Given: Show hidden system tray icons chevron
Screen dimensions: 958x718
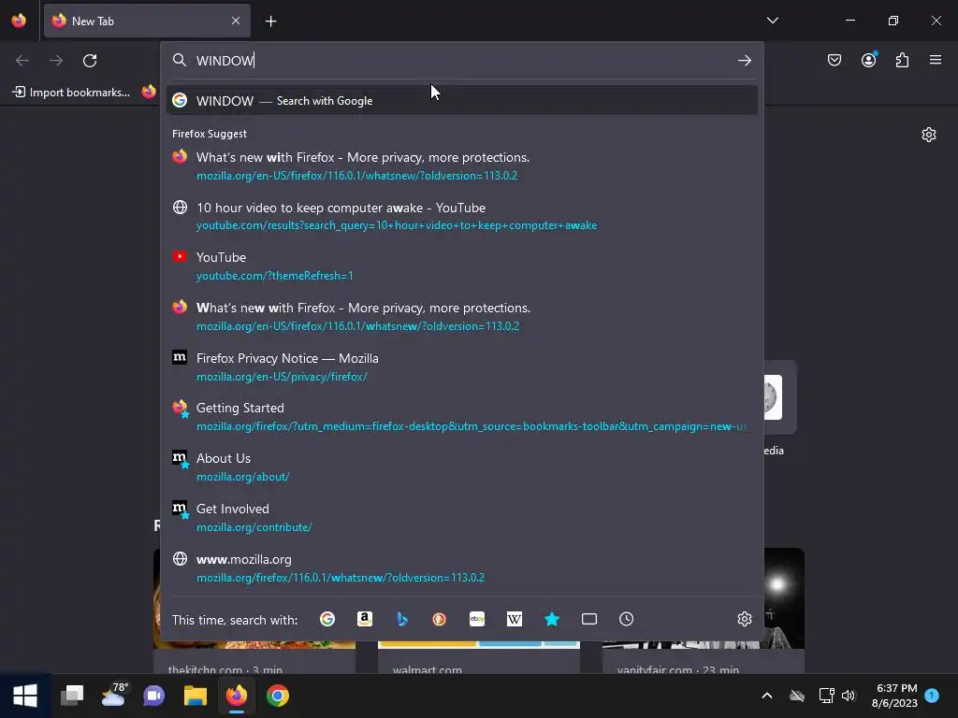Looking at the screenshot, I should coord(767,696).
